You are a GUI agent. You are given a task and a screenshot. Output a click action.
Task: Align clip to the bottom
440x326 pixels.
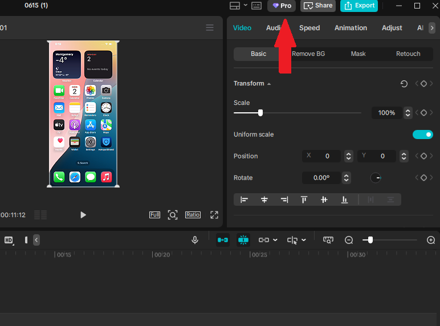(x=344, y=199)
